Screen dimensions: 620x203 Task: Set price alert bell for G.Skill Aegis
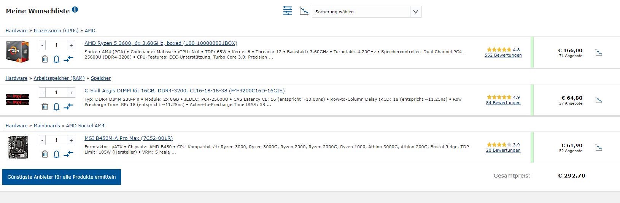coord(56,107)
